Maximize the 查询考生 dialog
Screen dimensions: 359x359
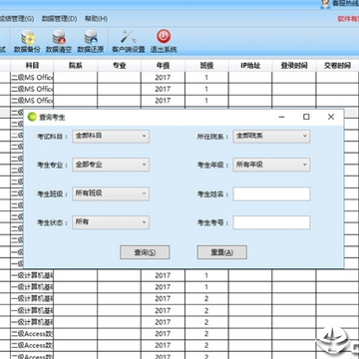[x=306, y=117]
